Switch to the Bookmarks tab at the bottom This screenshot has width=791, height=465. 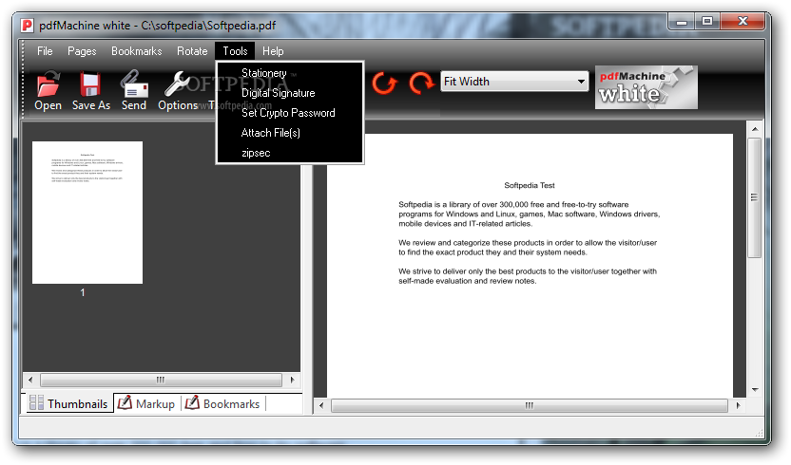222,403
